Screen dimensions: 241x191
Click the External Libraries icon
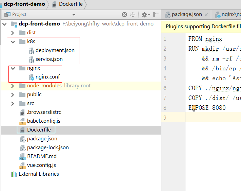pos(14,174)
